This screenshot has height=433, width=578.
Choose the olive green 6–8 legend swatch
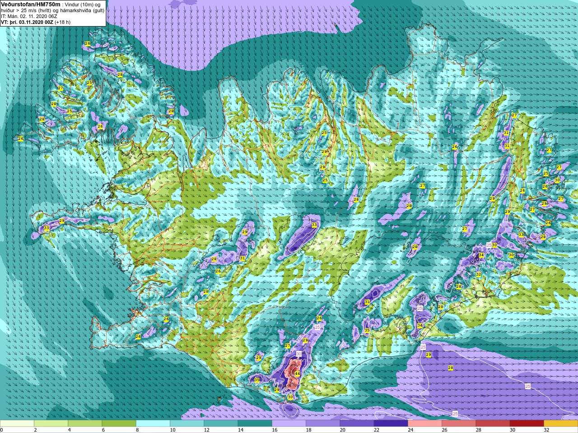coord(119,424)
